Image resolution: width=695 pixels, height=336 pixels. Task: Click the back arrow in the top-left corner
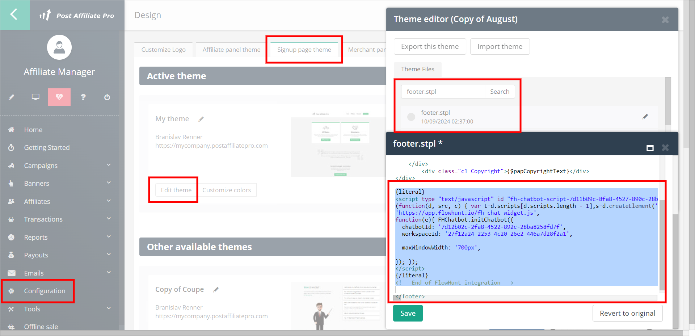click(x=14, y=15)
